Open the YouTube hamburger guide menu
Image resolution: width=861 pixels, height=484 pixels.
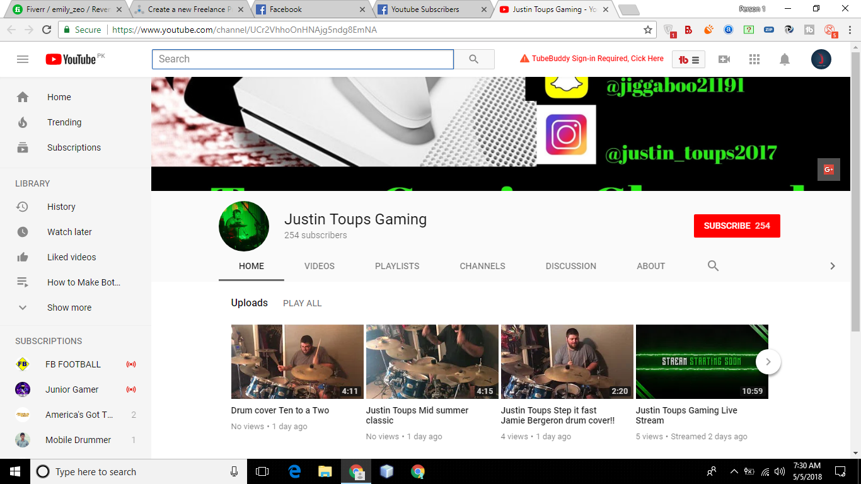click(23, 59)
